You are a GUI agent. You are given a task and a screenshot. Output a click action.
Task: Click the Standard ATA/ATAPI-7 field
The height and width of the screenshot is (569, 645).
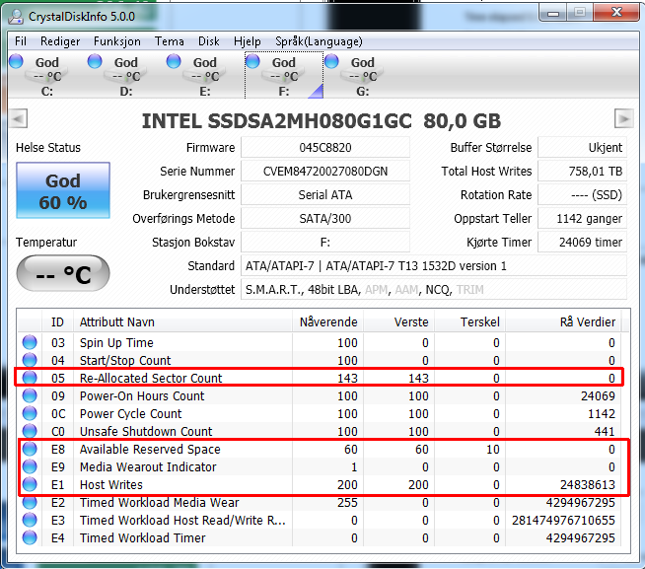click(x=434, y=266)
